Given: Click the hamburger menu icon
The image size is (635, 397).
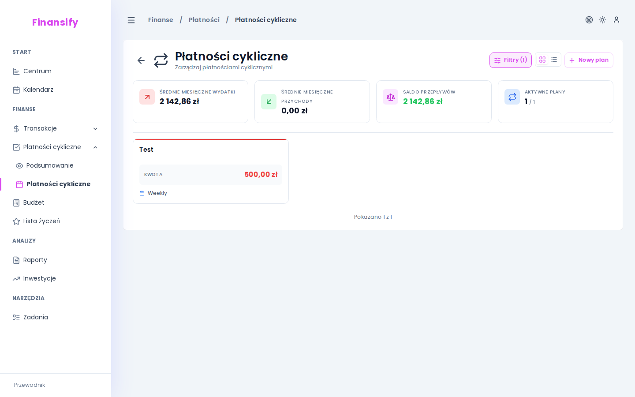Looking at the screenshot, I should pos(131,20).
